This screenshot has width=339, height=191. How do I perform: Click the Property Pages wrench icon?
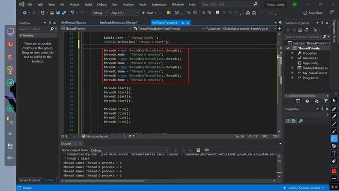pyautogui.click(x=300, y=121)
